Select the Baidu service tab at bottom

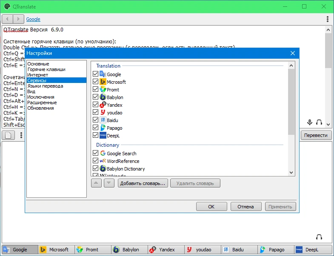(239, 249)
